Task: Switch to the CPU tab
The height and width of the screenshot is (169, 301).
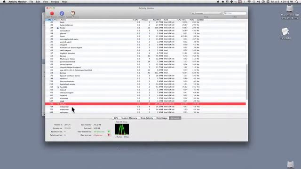Action: pos(116,118)
